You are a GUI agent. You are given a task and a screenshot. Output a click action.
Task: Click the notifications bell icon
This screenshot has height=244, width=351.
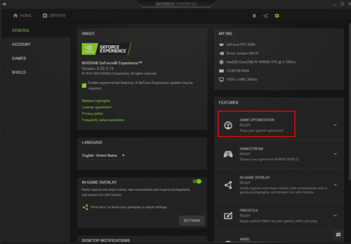coord(254,16)
